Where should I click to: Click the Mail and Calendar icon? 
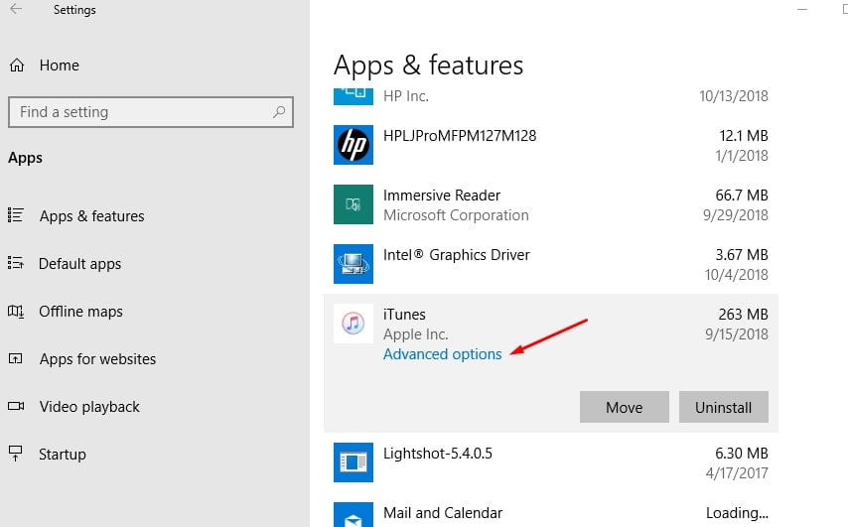(x=353, y=514)
